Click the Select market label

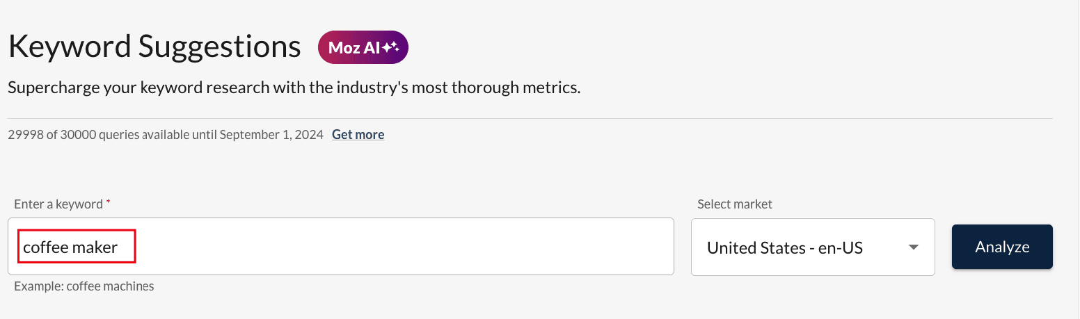pyautogui.click(x=734, y=204)
